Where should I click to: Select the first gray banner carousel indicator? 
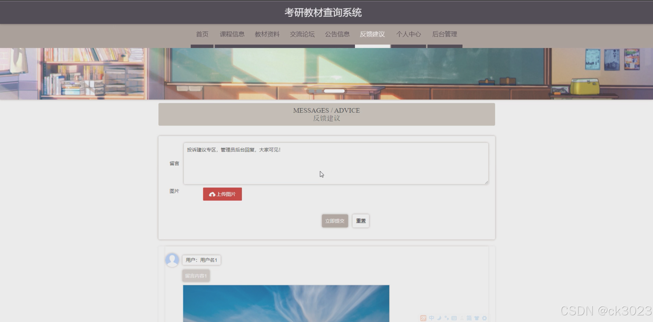tap(311, 91)
